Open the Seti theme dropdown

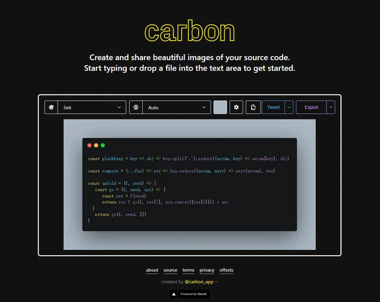[x=92, y=107]
